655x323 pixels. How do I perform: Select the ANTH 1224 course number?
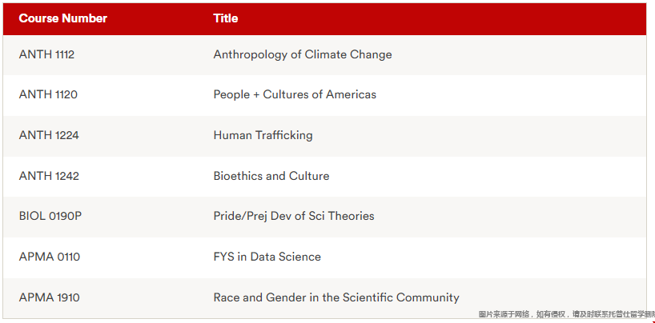(x=49, y=135)
